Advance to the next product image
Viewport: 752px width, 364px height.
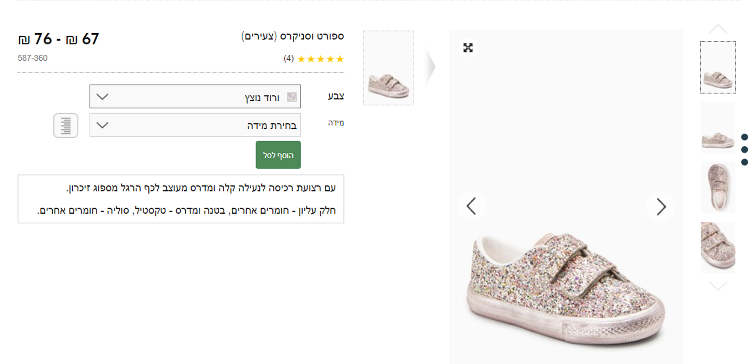661,207
